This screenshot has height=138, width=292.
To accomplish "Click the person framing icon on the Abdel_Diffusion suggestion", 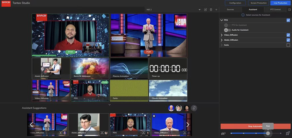I will (102, 133).
